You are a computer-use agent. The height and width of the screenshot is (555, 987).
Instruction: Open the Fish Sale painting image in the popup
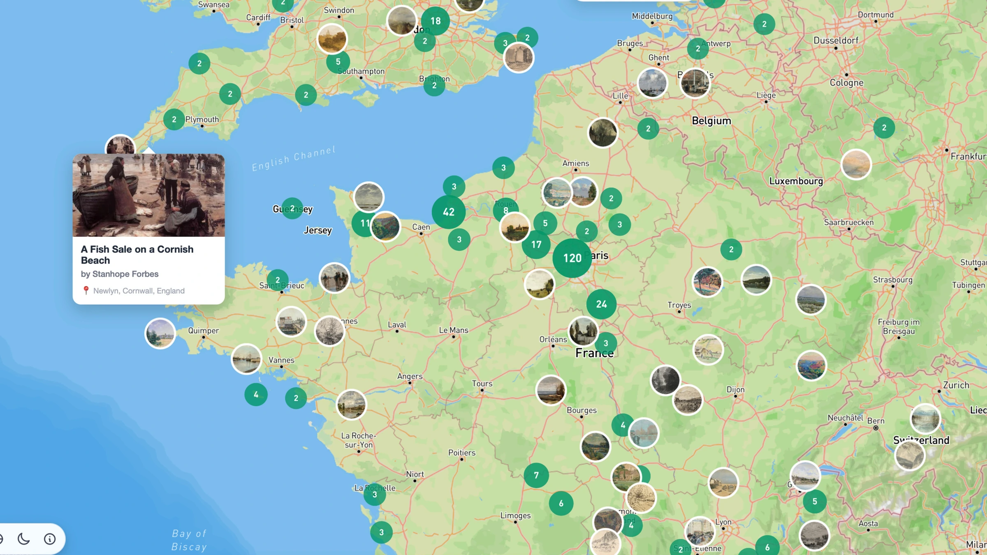(x=148, y=195)
